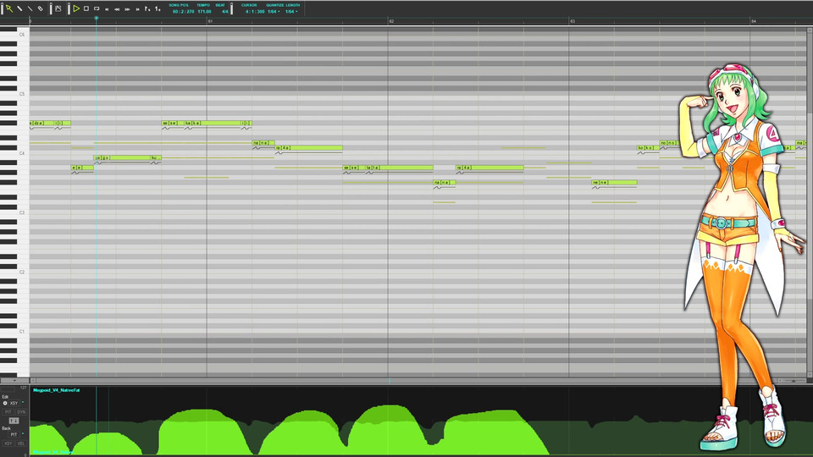Open the Quantize 1/64 dropdown
This screenshot has width=813, height=457.
click(274, 11)
